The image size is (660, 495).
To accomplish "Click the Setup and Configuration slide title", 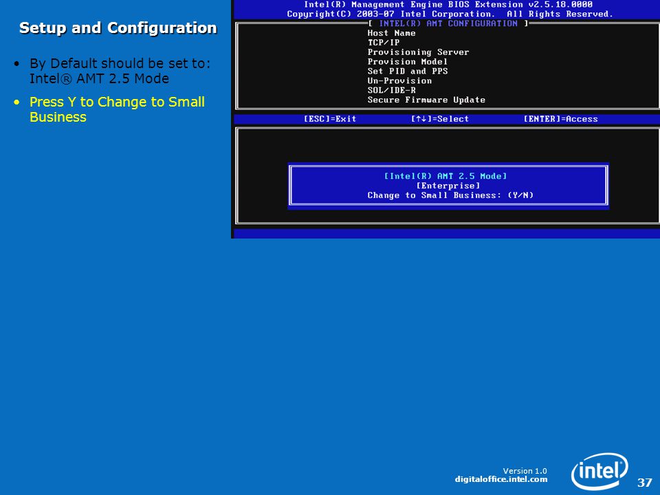I will click(x=118, y=27).
